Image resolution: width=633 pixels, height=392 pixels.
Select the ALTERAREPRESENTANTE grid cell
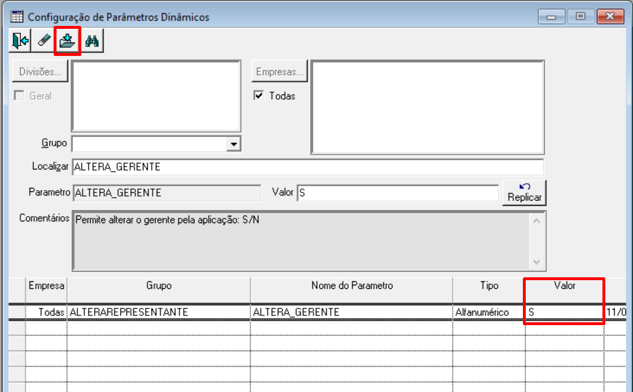[159, 312]
